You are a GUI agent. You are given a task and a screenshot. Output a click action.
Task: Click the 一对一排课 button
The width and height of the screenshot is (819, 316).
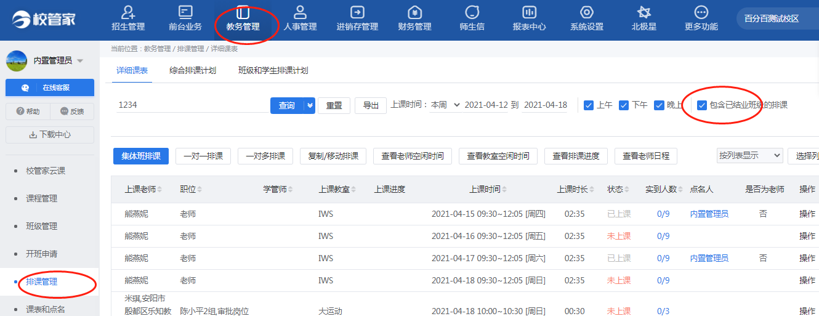[203, 156]
